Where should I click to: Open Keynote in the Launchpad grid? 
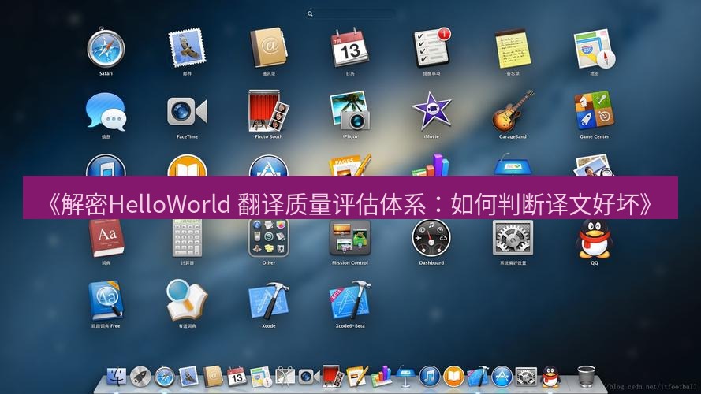(x=513, y=165)
